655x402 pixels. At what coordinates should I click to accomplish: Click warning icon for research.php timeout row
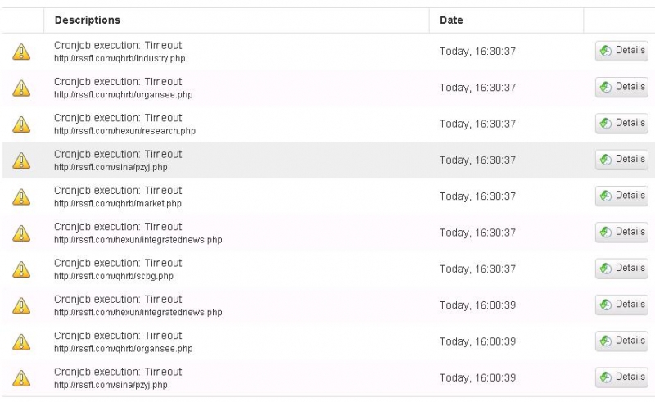21,124
